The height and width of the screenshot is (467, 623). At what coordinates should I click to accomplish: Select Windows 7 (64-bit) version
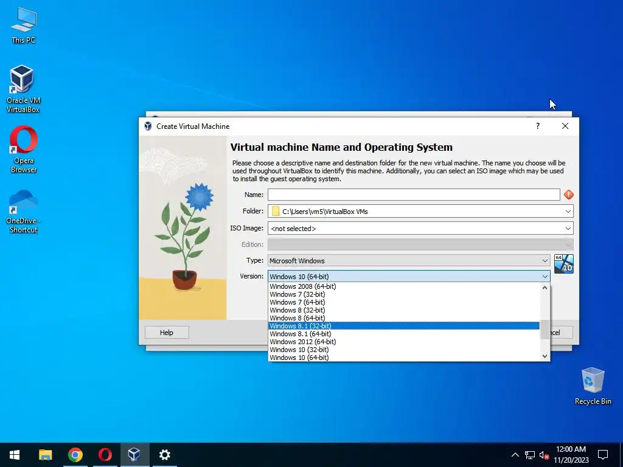tap(404, 302)
